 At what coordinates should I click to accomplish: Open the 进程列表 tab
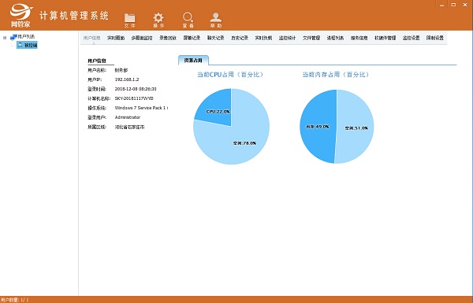pos(335,38)
